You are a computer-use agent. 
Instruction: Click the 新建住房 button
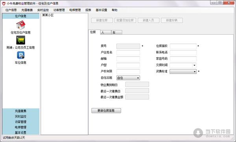tap(102, 20)
